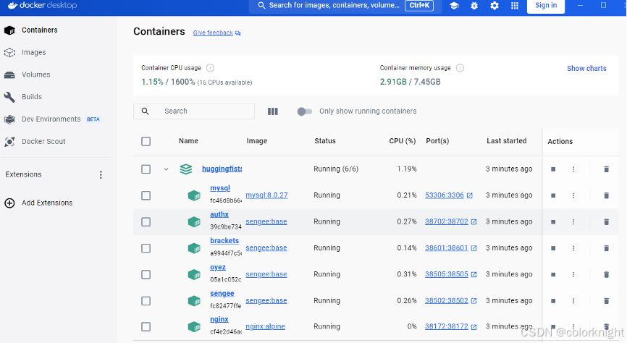Sort by the CPU (%) column header
The width and height of the screenshot is (627, 343).
(403, 140)
